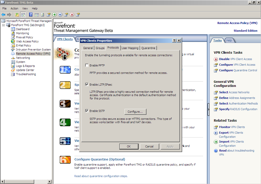Image resolution: width=261 pixels, height=184 pixels.
Task: Click the blue arrow Export toolbar icon
Action: point(60,15)
